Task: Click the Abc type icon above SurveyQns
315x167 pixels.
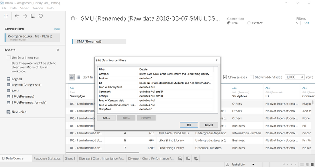Action: pos(72,88)
